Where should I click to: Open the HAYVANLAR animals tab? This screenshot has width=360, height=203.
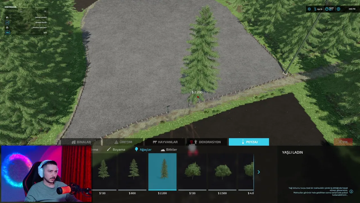click(x=165, y=142)
